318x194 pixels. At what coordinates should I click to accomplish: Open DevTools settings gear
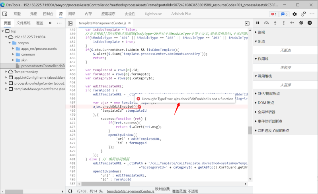click(295, 14)
